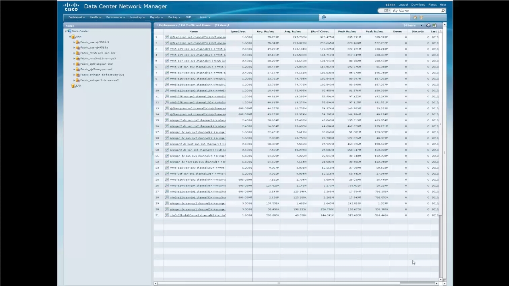
Task: Open chart icon for row 13
Action: click(x=167, y=108)
